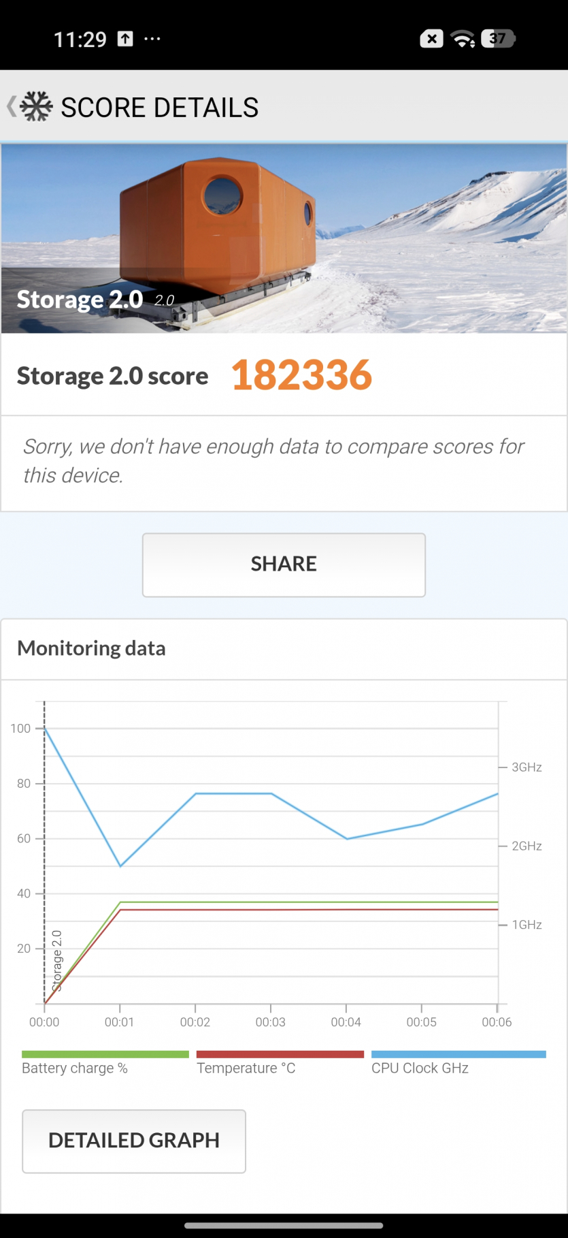568x1238 pixels.
Task: Tap the bottom home gesture bar
Action: [284, 1225]
